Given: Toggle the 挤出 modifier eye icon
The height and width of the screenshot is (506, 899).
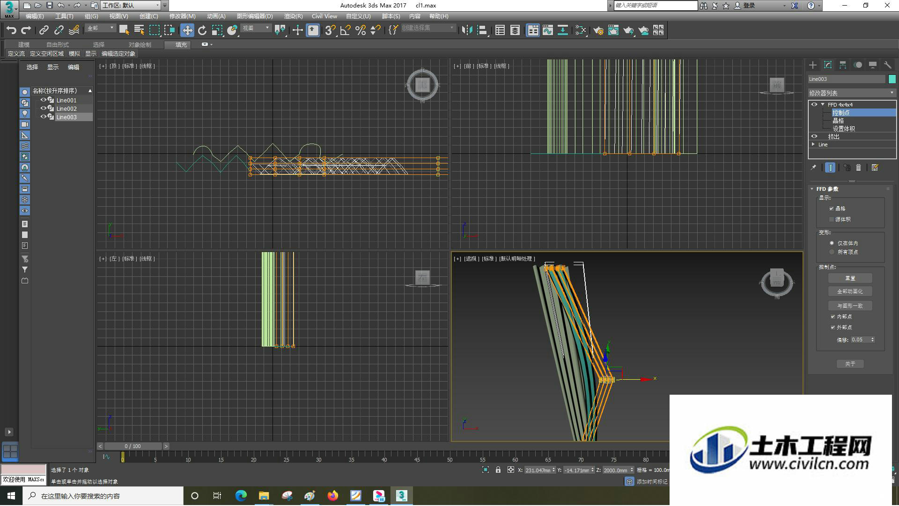Looking at the screenshot, I should point(814,137).
